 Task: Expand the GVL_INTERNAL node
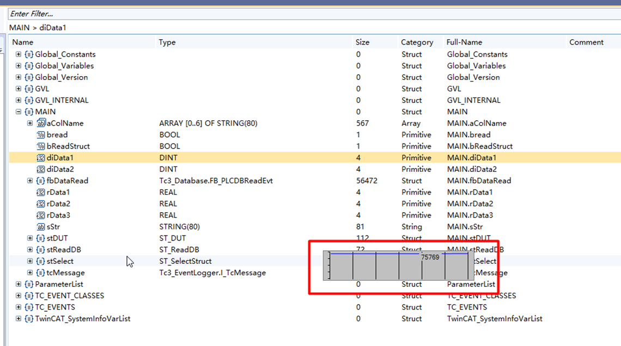point(18,100)
